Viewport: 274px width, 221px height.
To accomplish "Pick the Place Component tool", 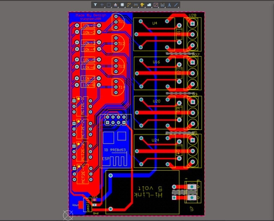I will coord(122,5).
